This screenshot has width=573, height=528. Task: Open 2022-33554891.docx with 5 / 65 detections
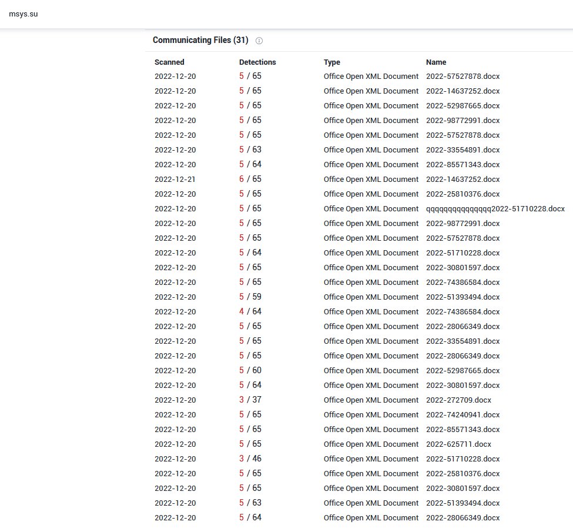pos(463,341)
